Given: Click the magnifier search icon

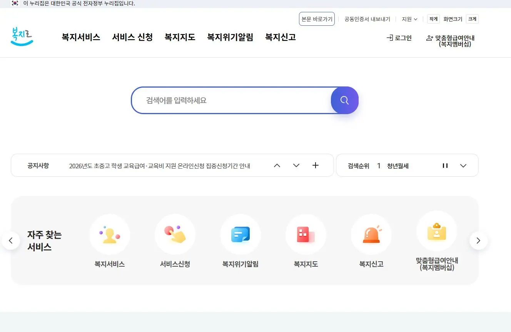Looking at the screenshot, I should tap(344, 100).
